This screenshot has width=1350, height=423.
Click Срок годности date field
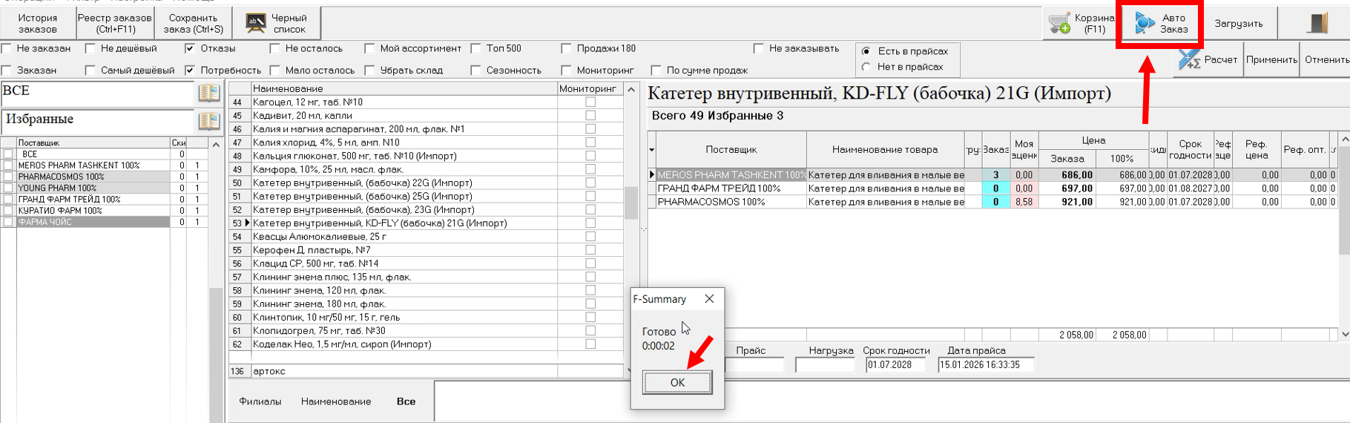click(895, 364)
